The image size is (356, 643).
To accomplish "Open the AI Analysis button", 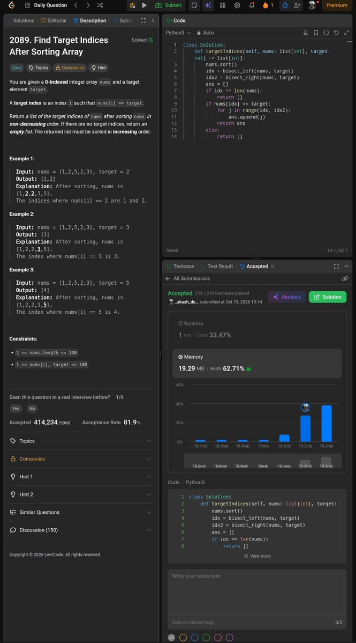I will 287,297.
